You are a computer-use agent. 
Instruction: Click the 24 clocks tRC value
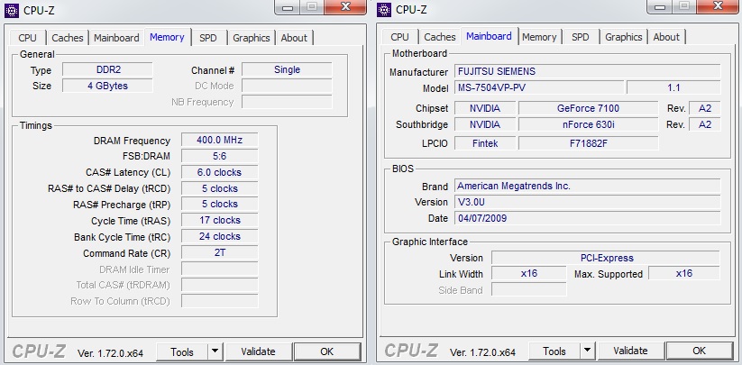pos(220,237)
